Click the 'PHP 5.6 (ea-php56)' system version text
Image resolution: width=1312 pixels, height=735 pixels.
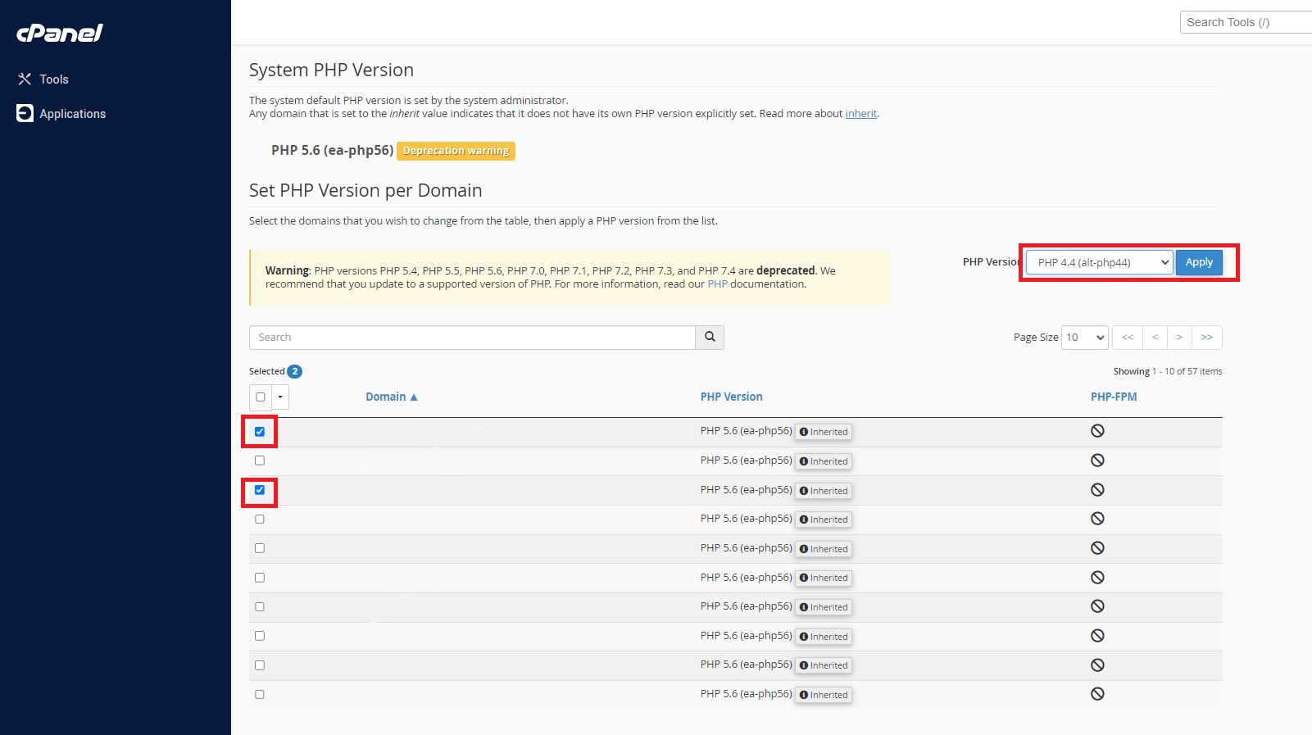pos(332,151)
